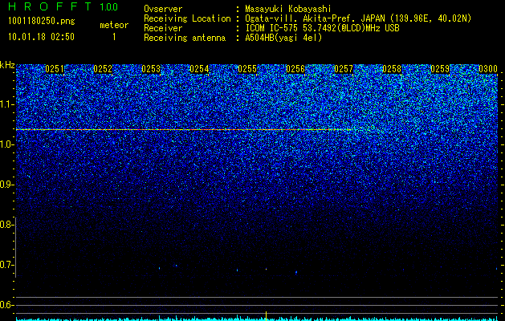Screen dimensions: 505x321
Task: Click the meteor count label
Action: [x=114, y=25]
